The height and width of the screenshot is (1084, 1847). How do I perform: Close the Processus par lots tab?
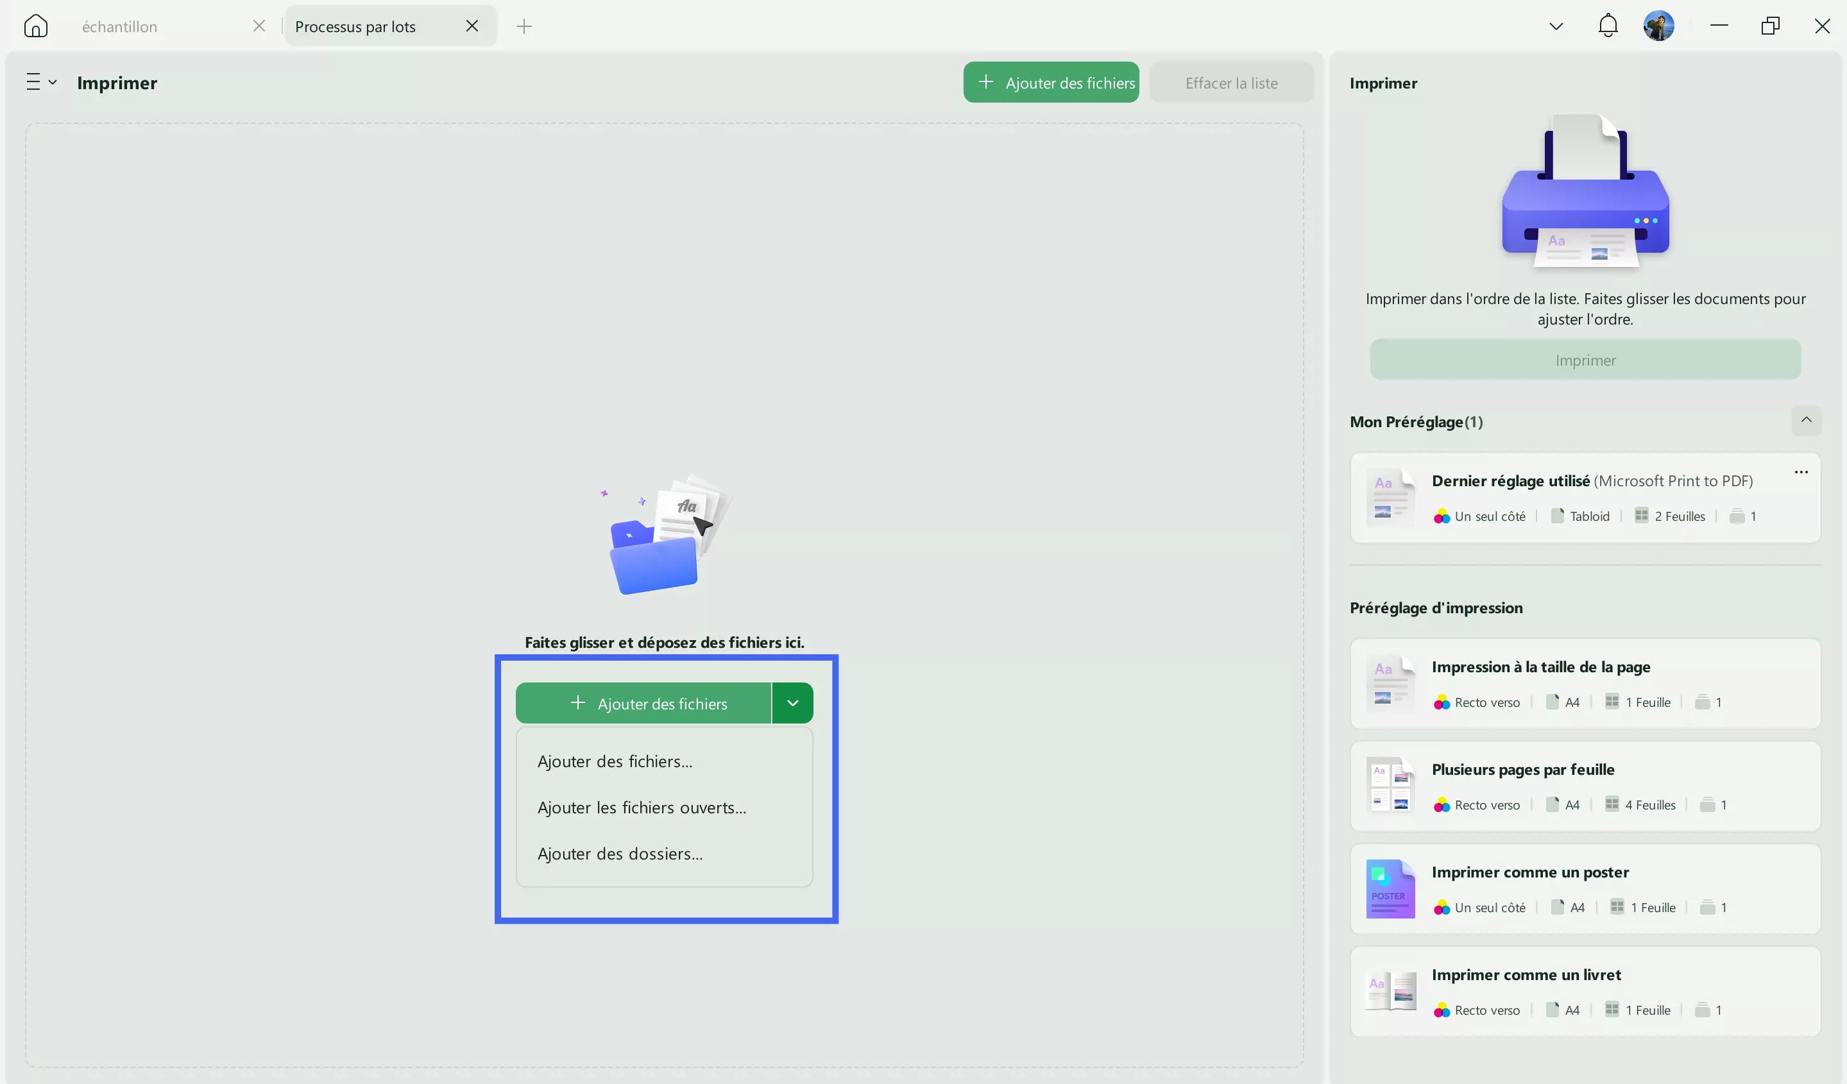472,26
